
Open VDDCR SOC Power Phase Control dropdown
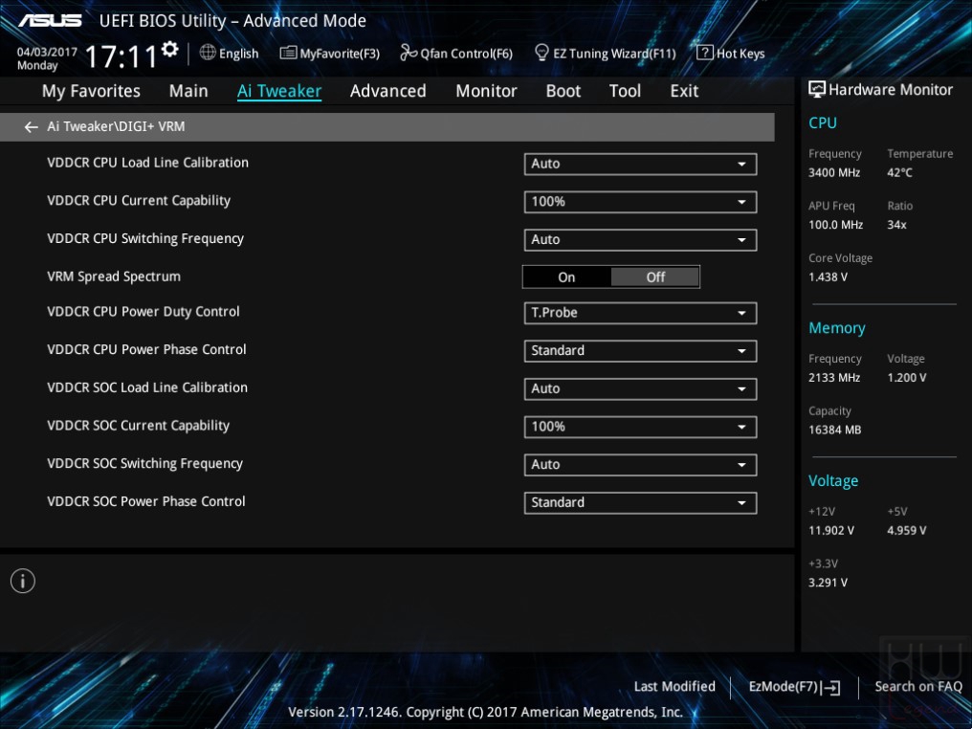640,502
